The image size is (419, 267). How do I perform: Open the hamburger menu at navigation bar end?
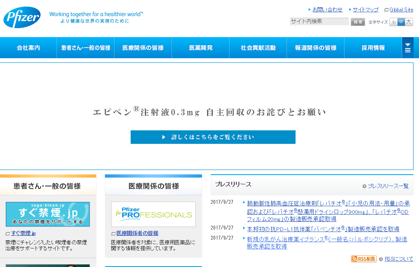pos(408,48)
